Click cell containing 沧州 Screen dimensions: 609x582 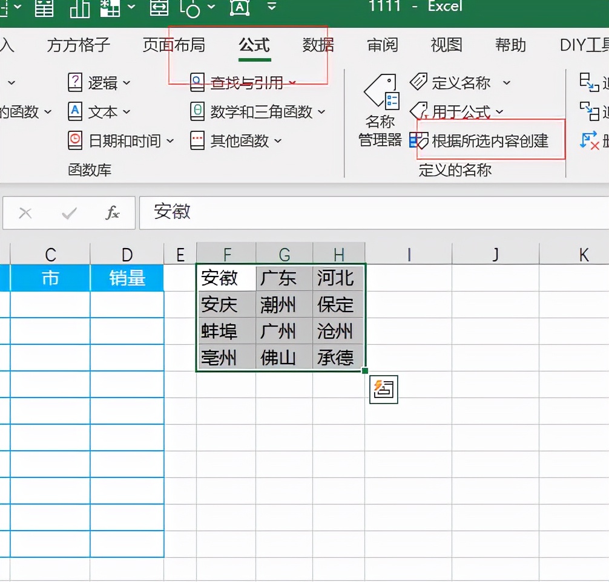(x=338, y=331)
